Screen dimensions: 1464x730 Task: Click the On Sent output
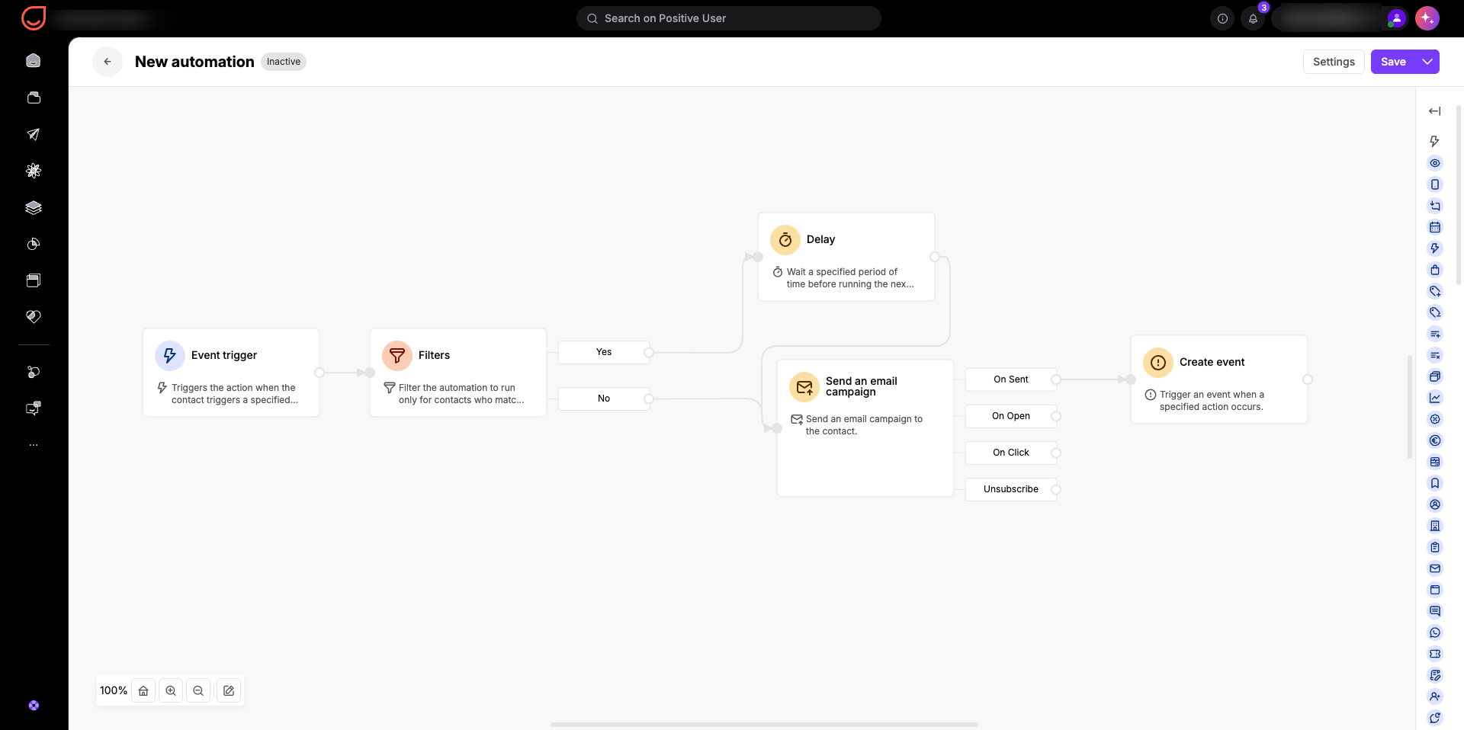click(1011, 379)
